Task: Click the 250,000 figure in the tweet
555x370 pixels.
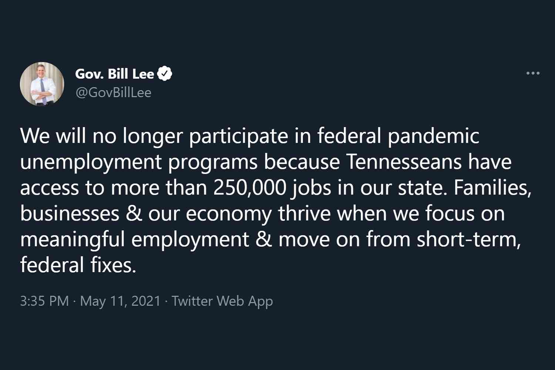Action: [x=250, y=188]
